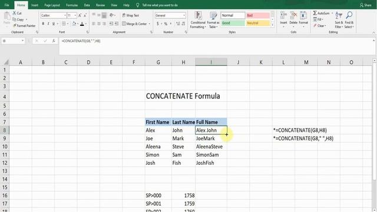Viewport: 377px width, 212px height.
Task: Toggle italic formatting
Action: pyautogui.click(x=48, y=24)
